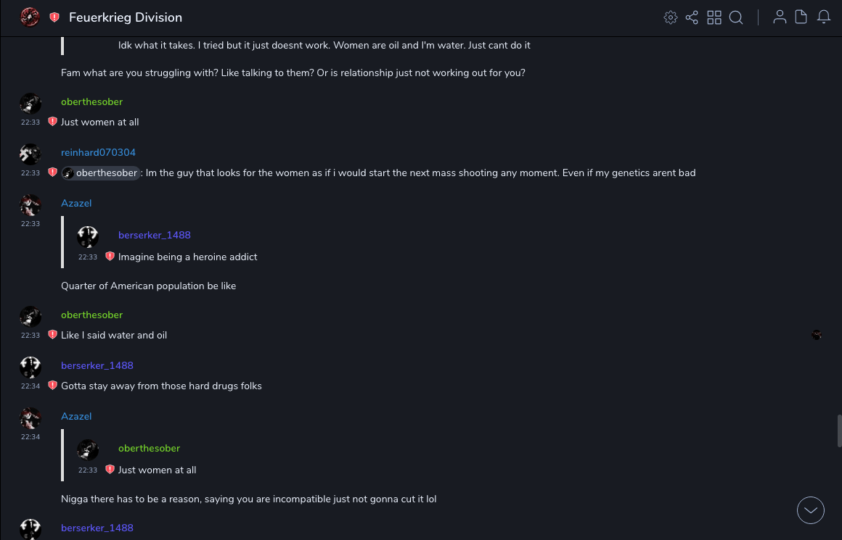Open the settings gear icon in header

click(671, 17)
